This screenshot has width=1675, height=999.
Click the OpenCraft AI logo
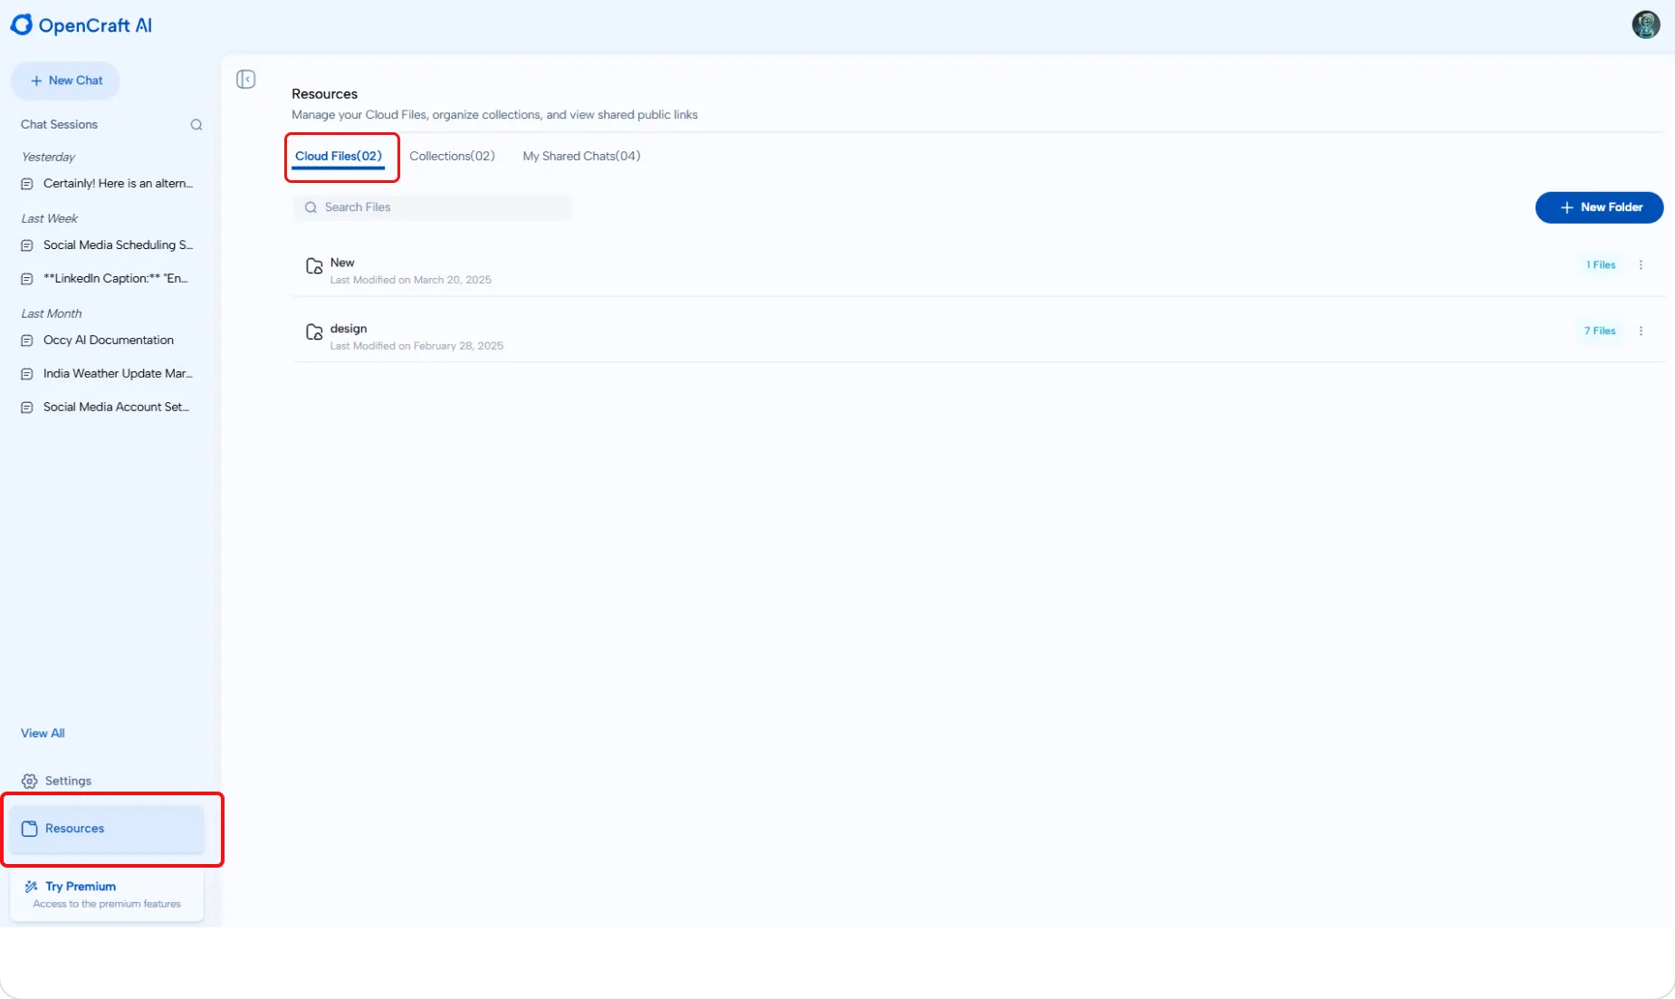tap(81, 25)
